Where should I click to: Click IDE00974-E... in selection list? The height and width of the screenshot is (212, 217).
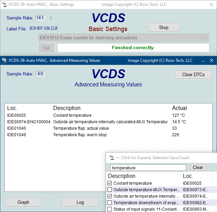(x=196, y=196)
